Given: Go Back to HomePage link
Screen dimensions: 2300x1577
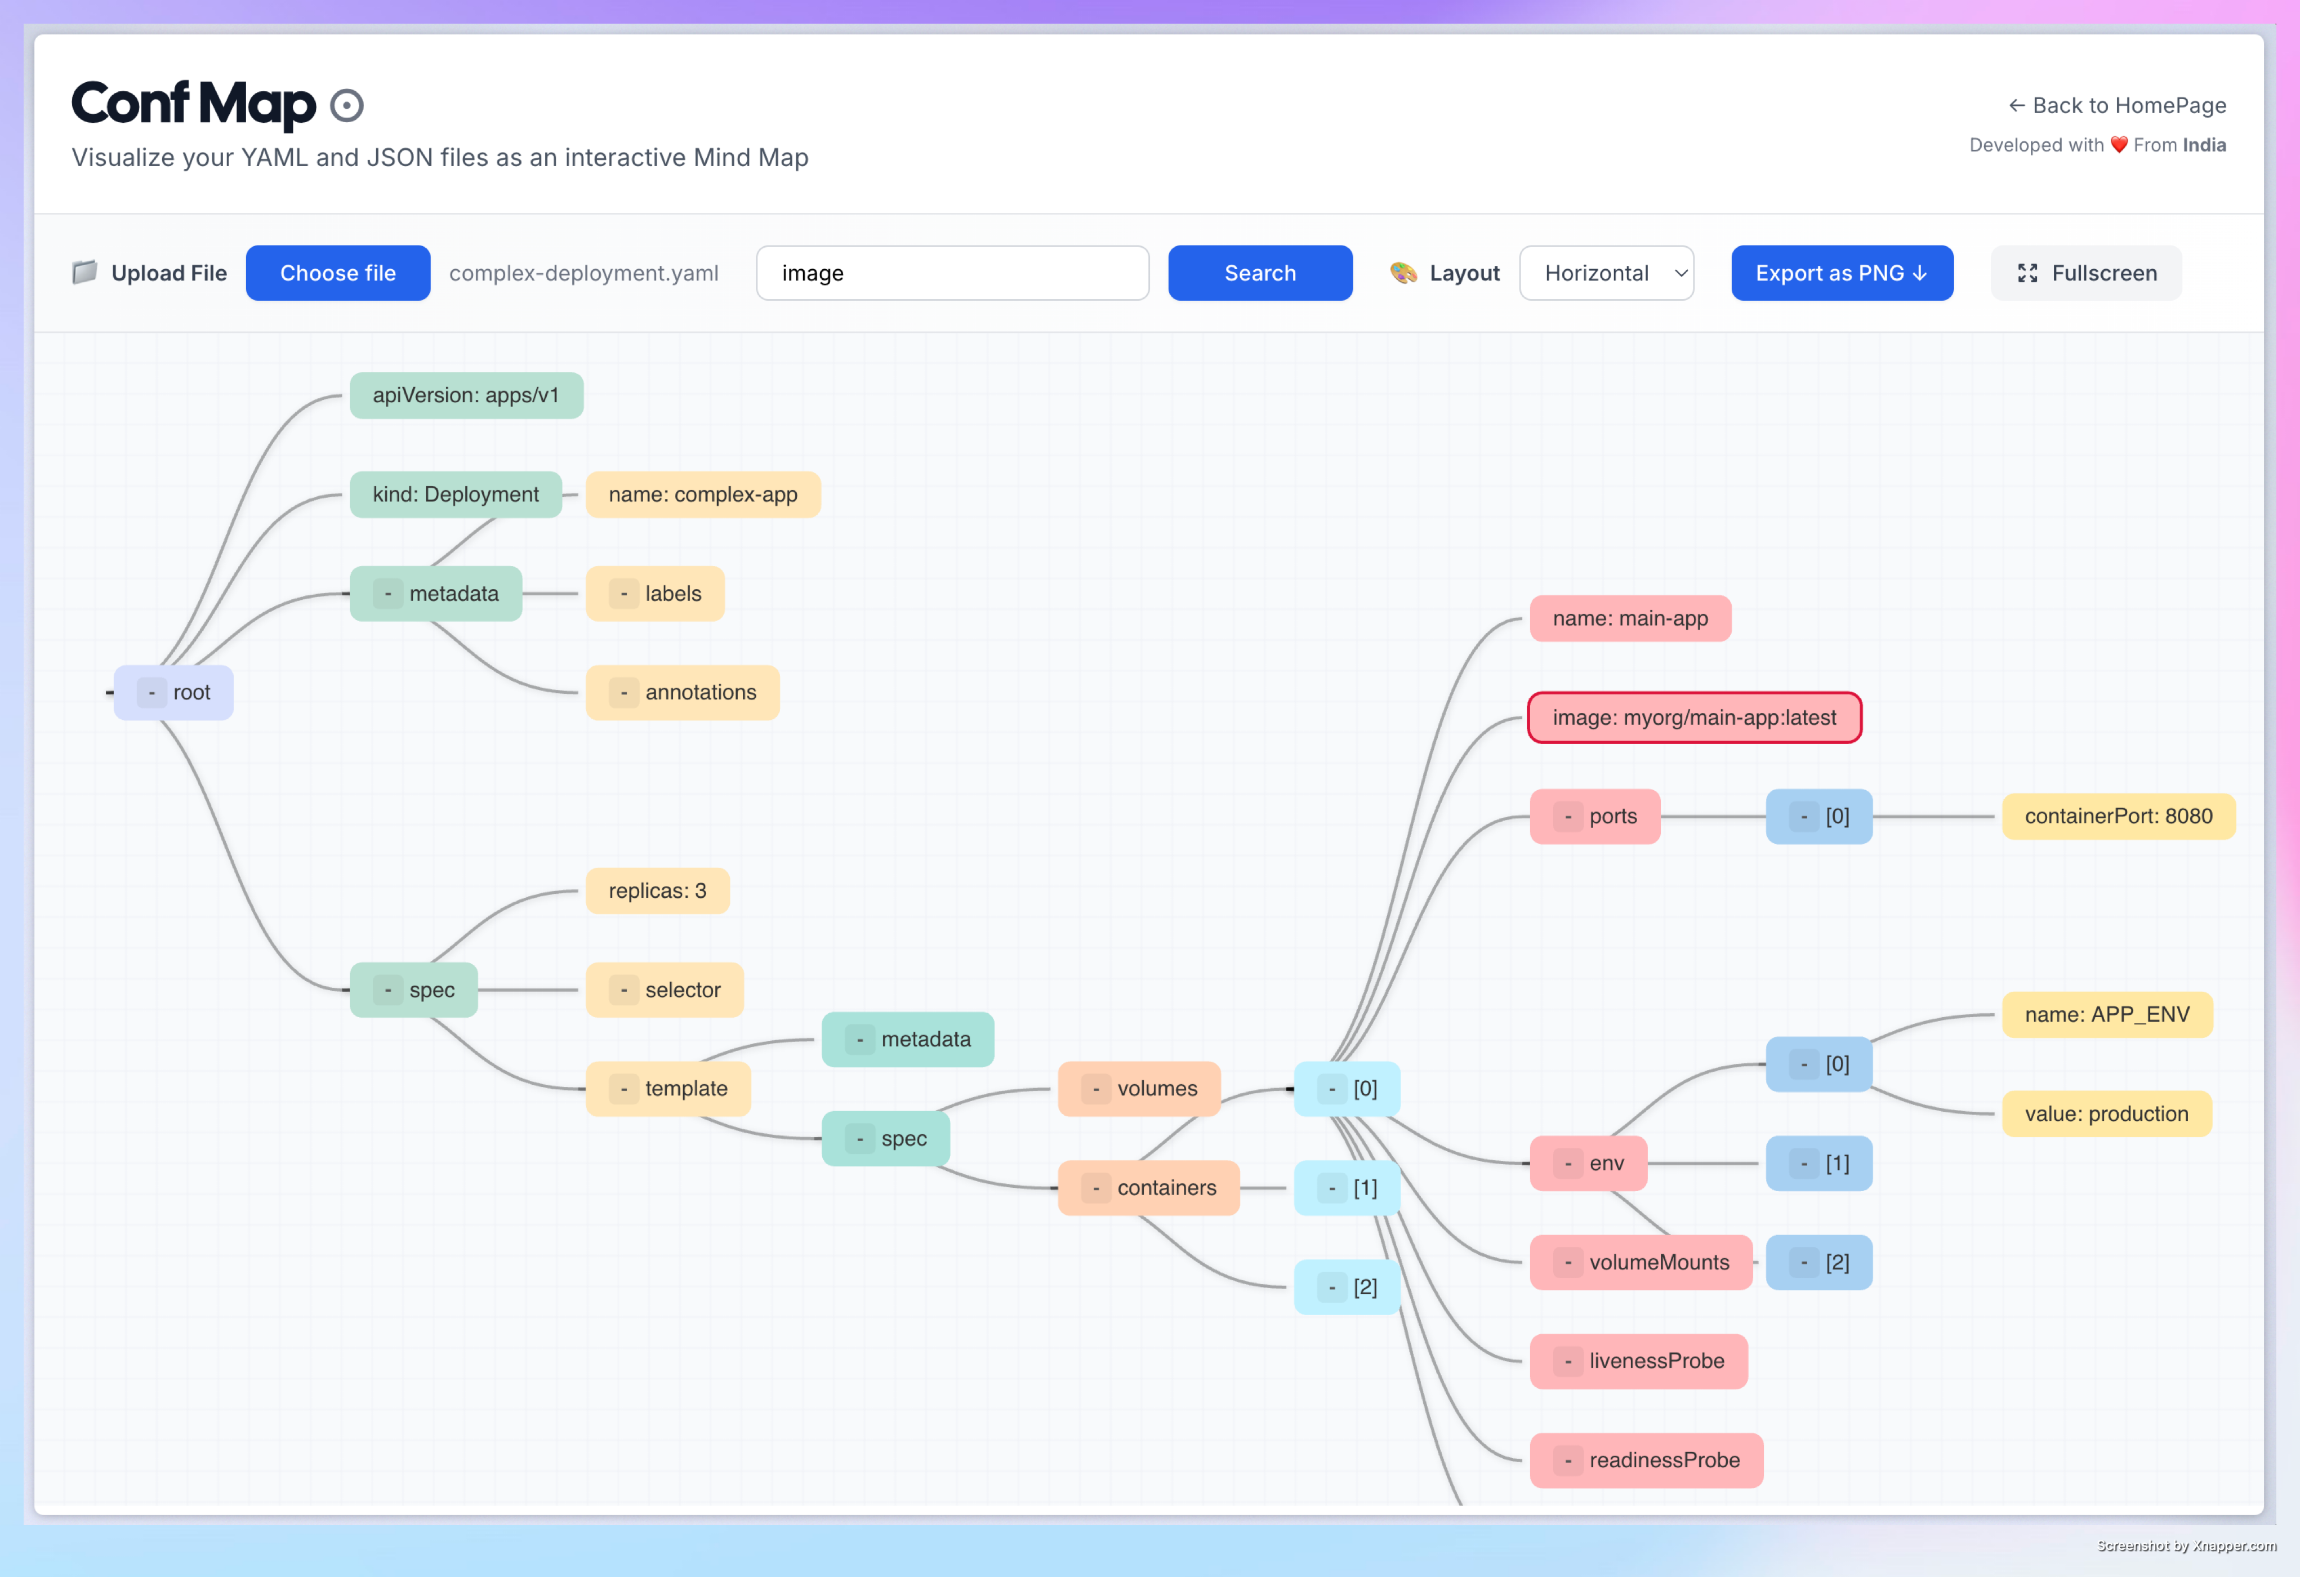Looking at the screenshot, I should [2117, 105].
